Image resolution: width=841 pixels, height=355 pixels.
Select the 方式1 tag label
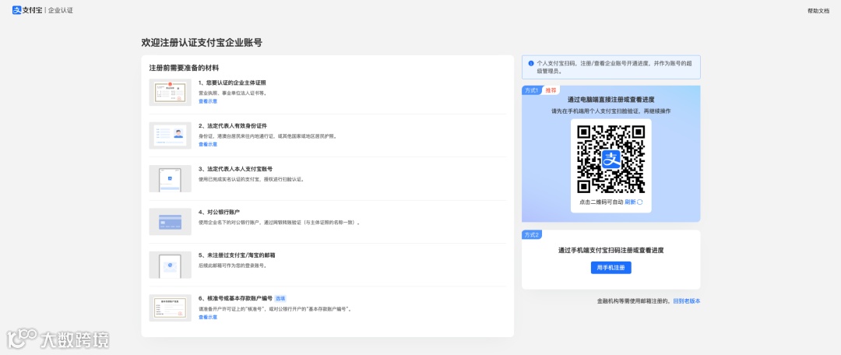532,90
